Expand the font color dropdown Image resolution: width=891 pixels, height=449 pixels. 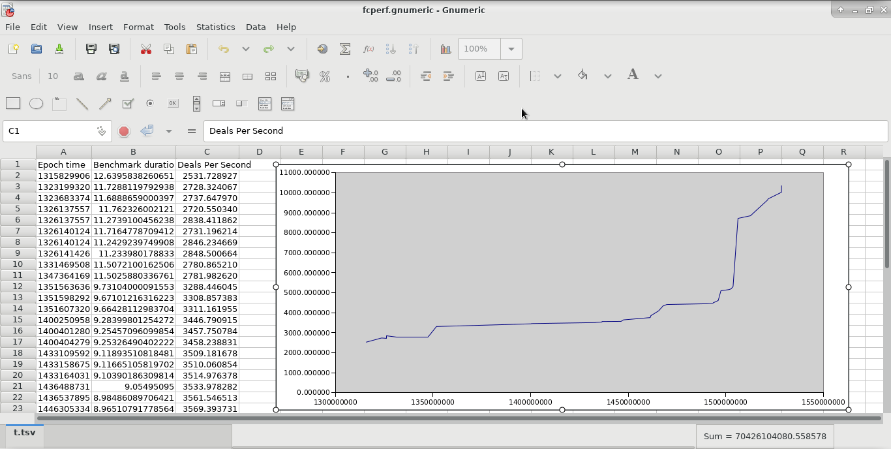[x=658, y=76]
